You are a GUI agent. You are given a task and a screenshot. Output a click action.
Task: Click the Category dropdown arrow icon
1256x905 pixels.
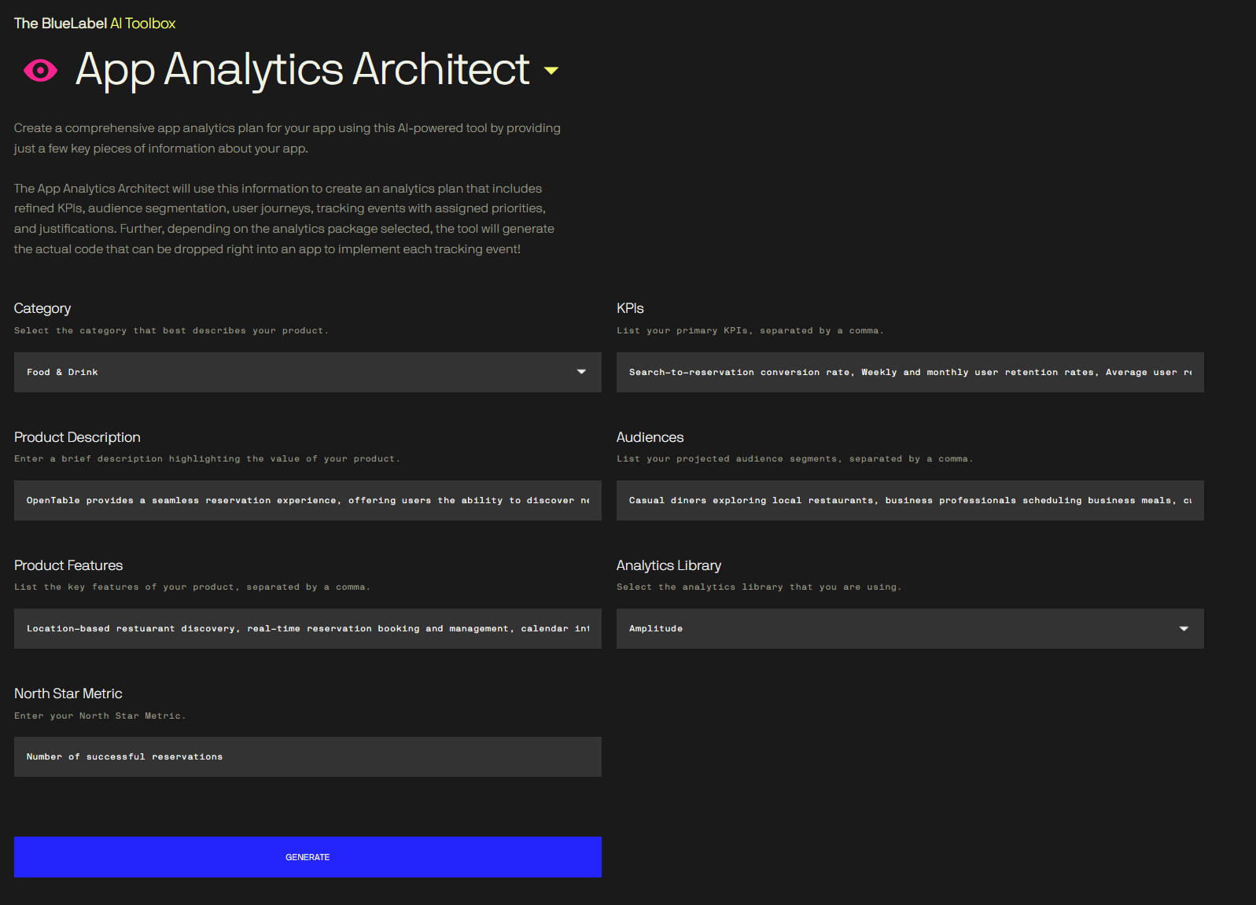click(581, 372)
